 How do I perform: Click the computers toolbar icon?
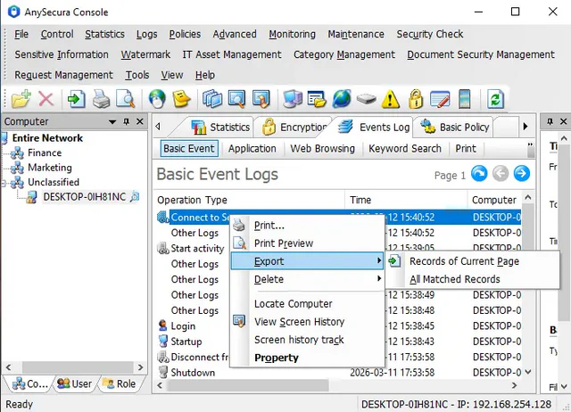pyautogui.click(x=293, y=99)
